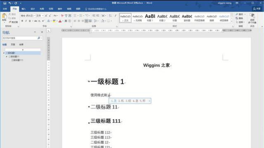Switch to the Pages tab in navigation pane
The width and height of the screenshot is (264, 148).
(x=13, y=44)
